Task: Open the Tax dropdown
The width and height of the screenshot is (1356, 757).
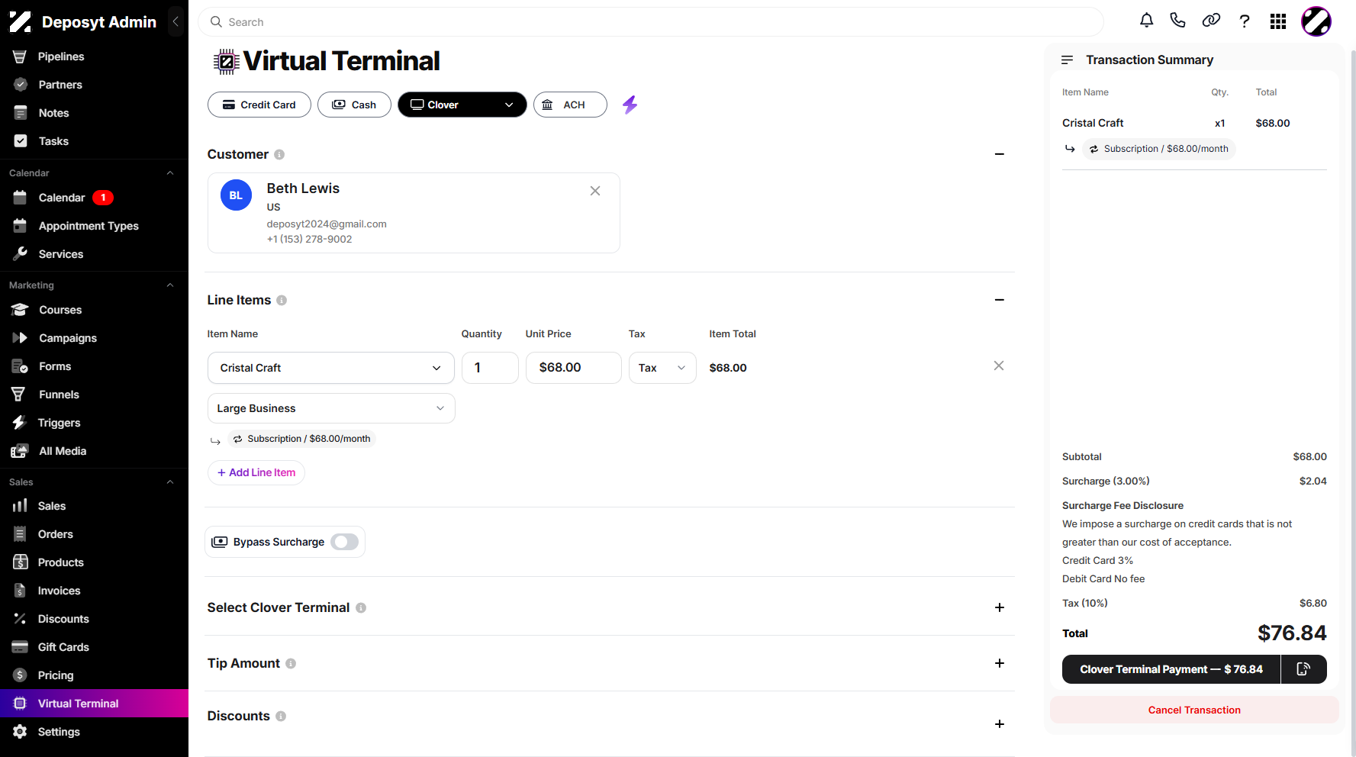Action: [662, 368]
